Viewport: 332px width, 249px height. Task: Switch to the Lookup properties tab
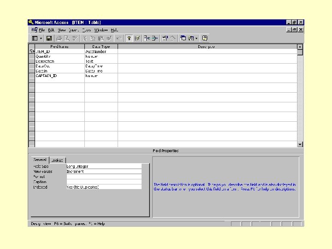pos(57,160)
